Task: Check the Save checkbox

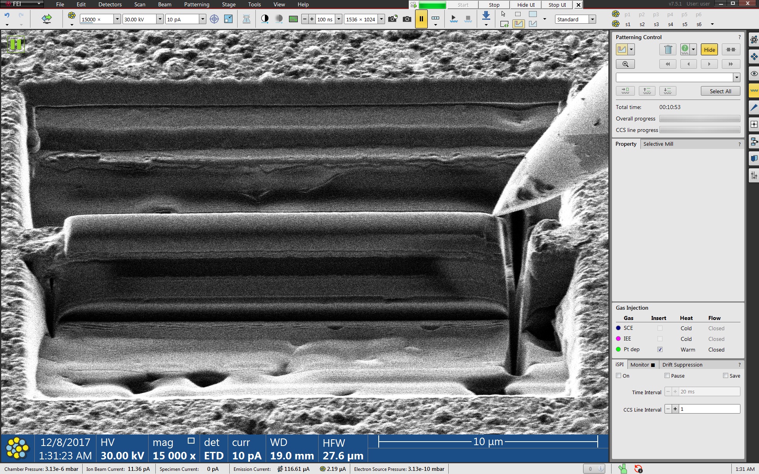Action: coord(725,376)
